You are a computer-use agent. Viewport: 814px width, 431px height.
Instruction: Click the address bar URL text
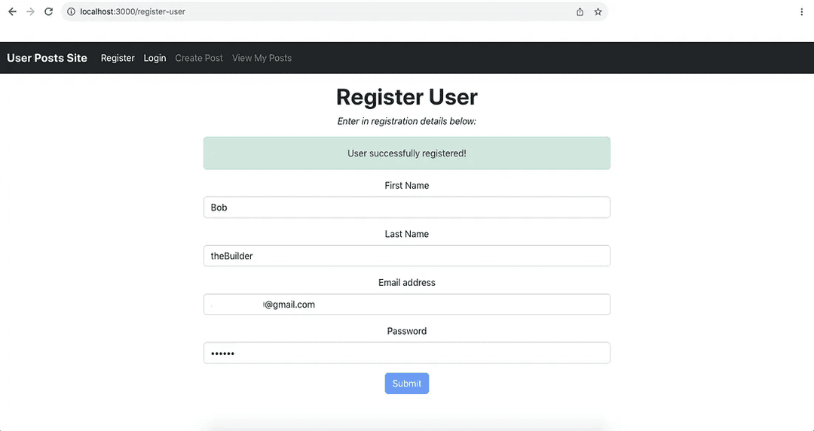[133, 11]
